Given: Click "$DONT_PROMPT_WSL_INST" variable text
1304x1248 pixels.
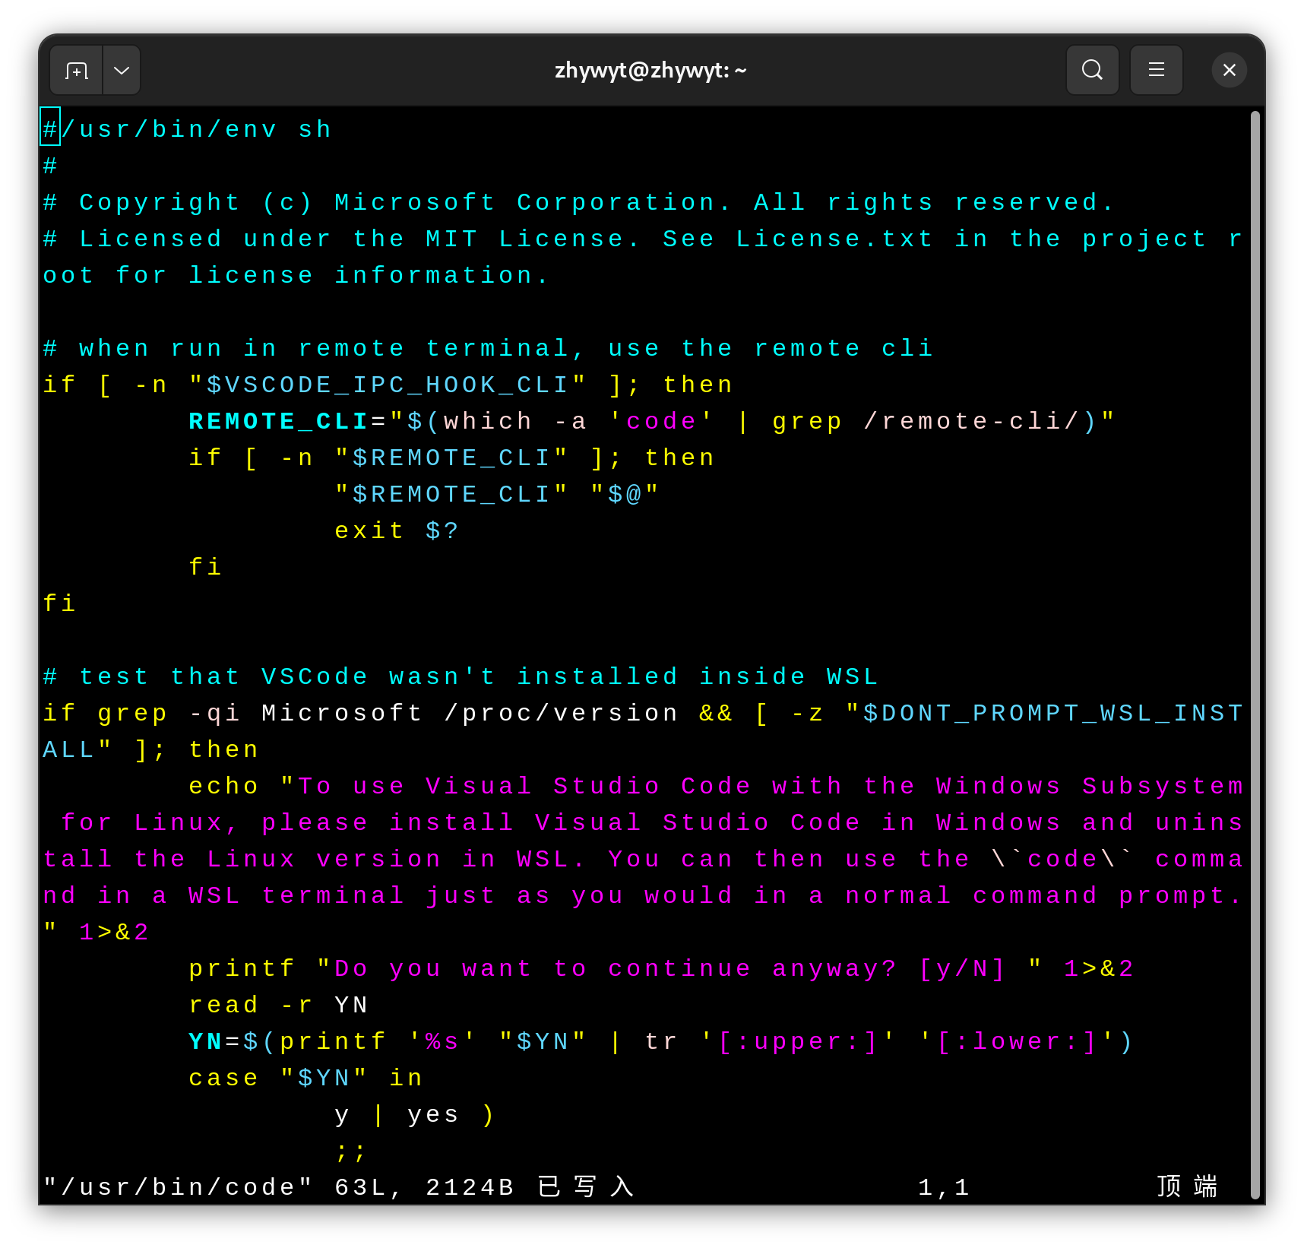Looking at the screenshot, I should tap(1044, 713).
